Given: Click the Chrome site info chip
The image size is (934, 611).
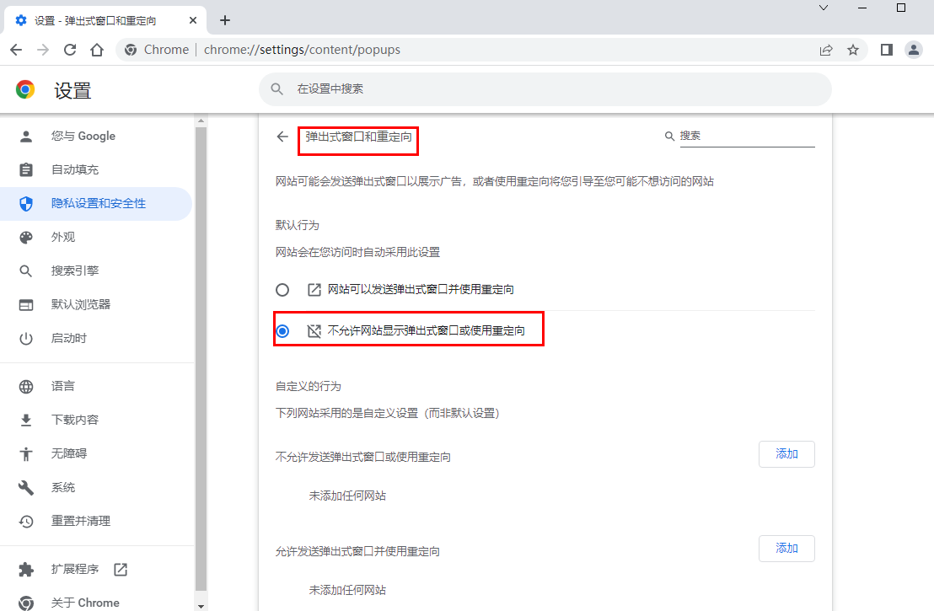Looking at the screenshot, I should pyautogui.click(x=157, y=50).
